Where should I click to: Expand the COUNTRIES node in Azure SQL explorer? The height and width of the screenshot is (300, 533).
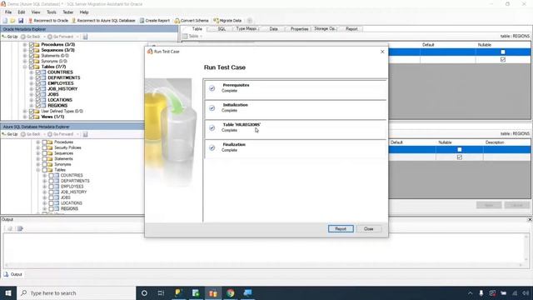44,176
